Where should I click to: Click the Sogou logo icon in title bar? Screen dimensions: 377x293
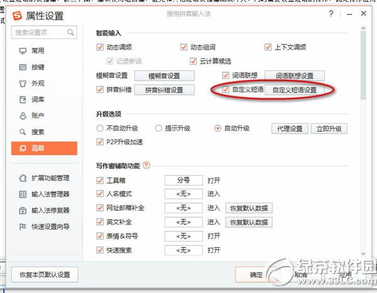coord(18,16)
